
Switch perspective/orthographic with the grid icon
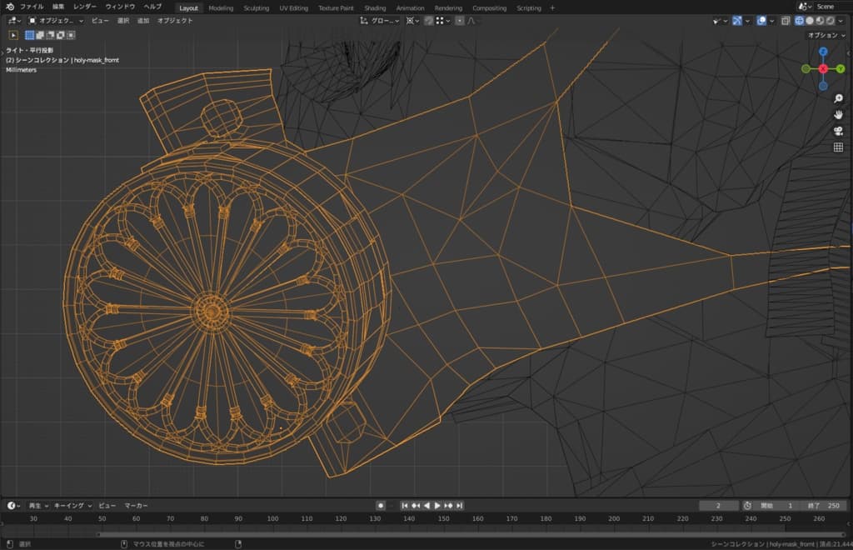(x=838, y=147)
